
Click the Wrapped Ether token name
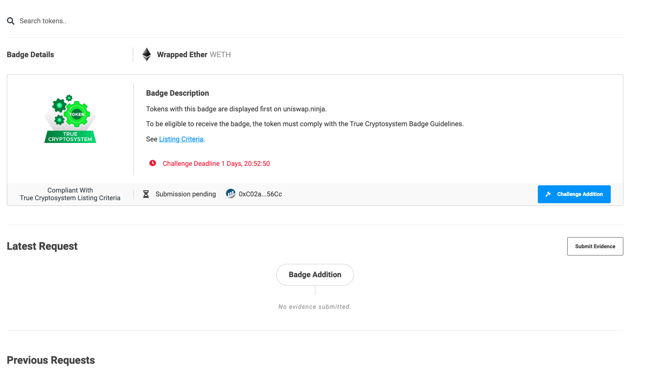(182, 55)
